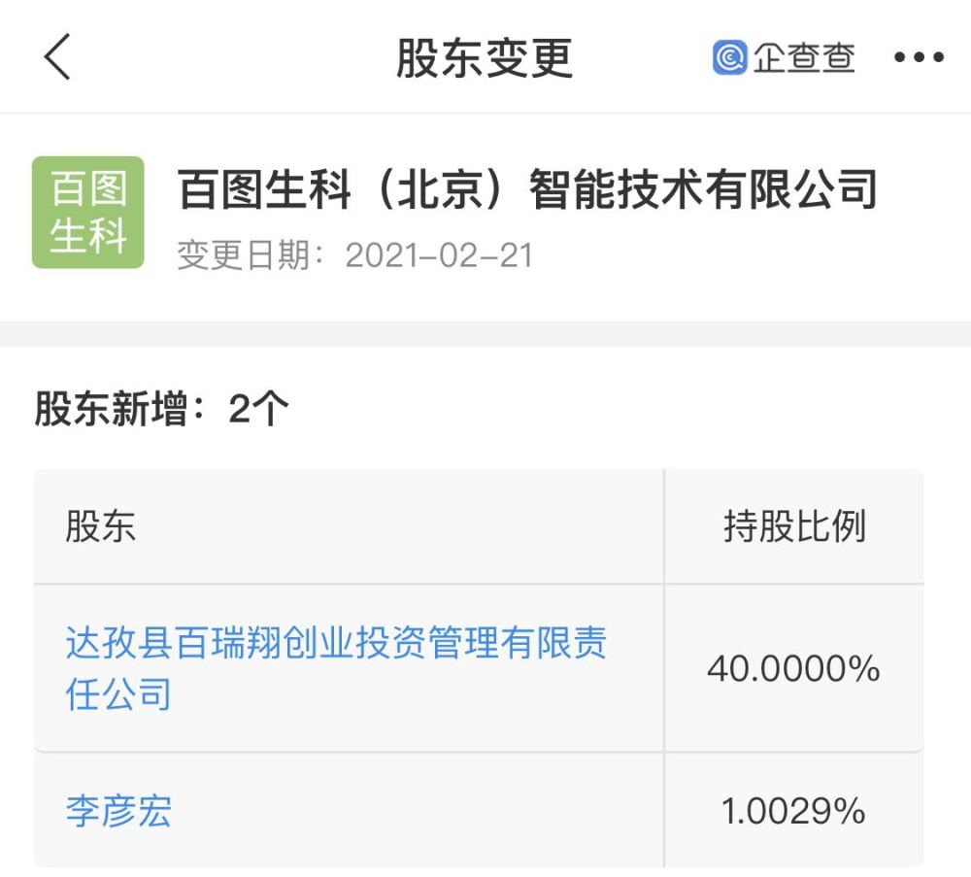Tap the 1.0029% shareholding cell
Image resolution: width=971 pixels, height=877 pixels.
(793, 811)
